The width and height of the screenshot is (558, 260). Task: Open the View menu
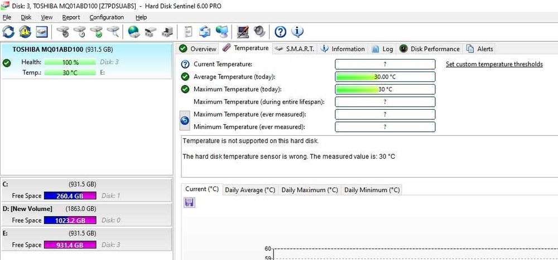coord(47,17)
